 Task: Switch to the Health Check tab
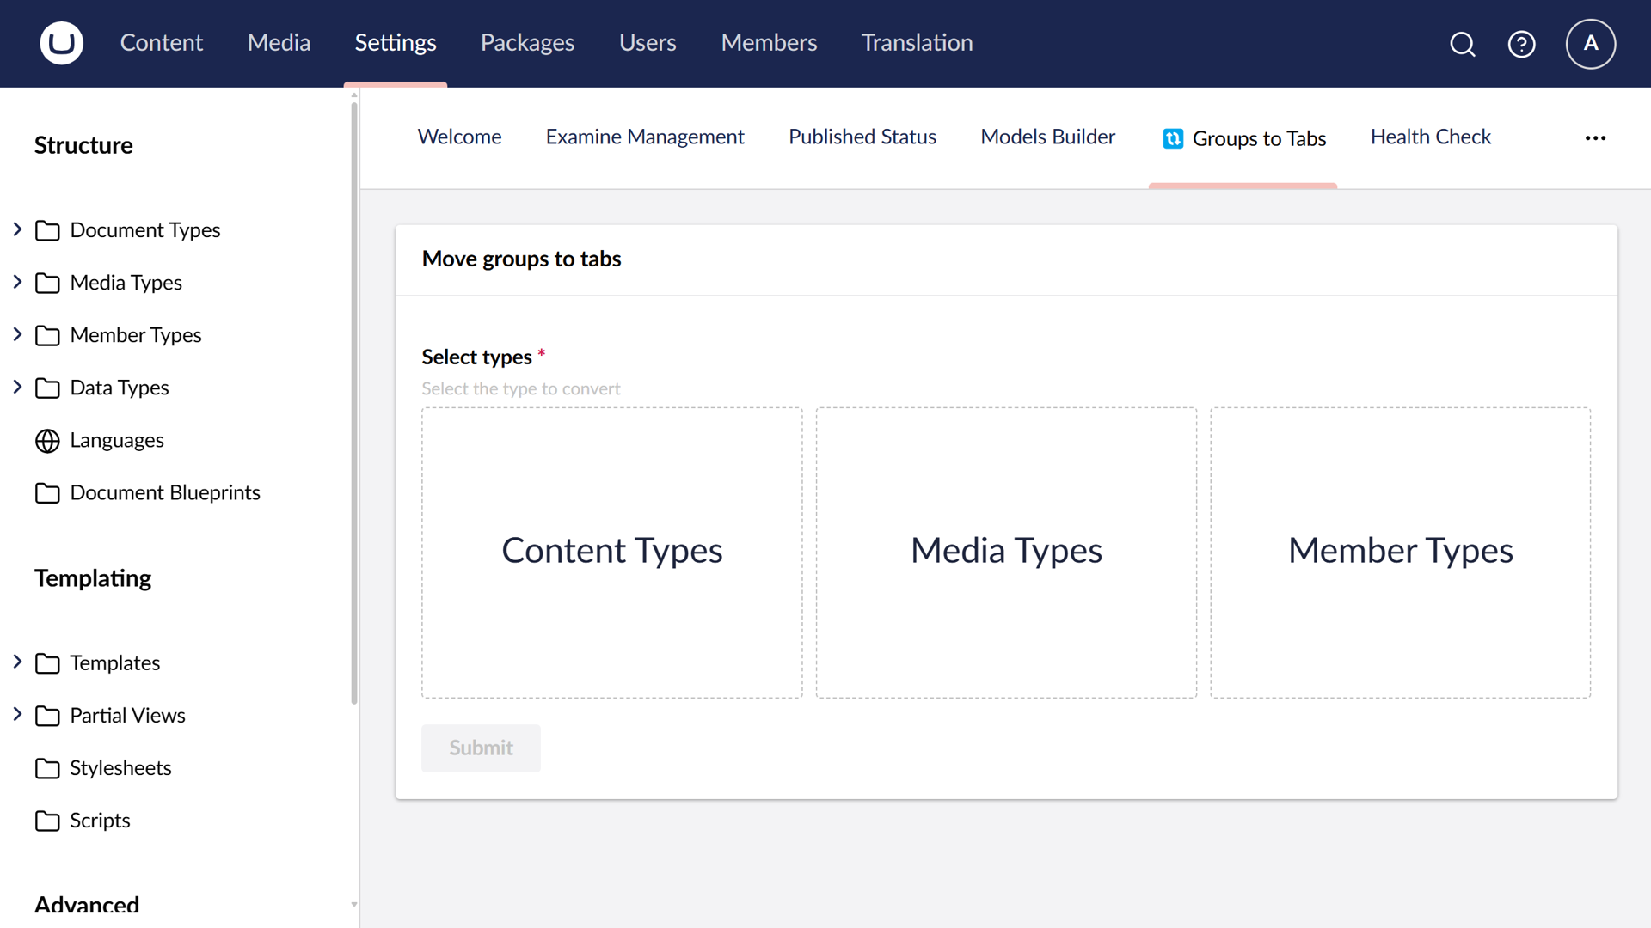click(1431, 136)
